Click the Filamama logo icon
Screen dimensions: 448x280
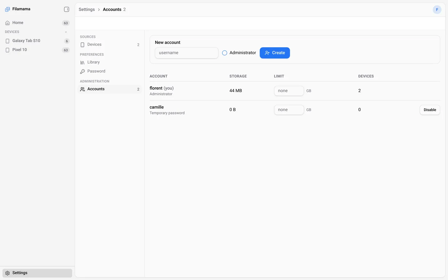pos(7,9)
